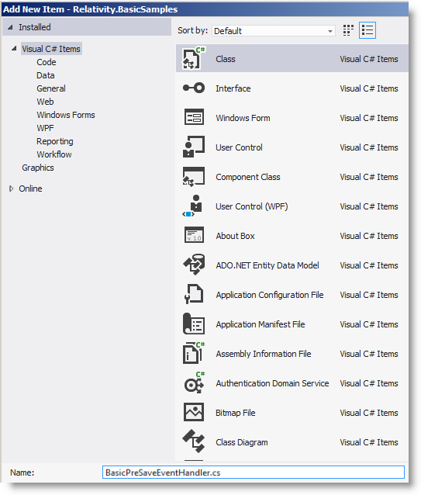Viewport: 421px width, 495px height.
Task: Click 'Visual C# Items' in Bitmap File row
Action: 368,413
